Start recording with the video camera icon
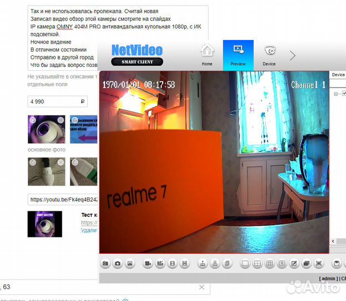The height and width of the screenshot is (301, 346). (x=147, y=263)
